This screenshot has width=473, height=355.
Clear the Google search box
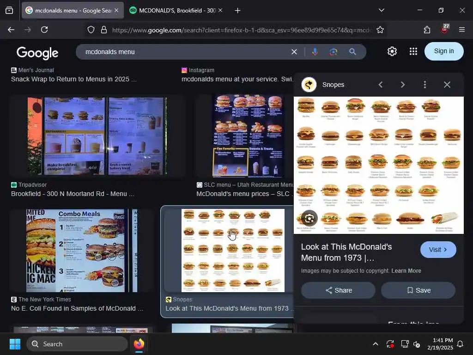294,52
